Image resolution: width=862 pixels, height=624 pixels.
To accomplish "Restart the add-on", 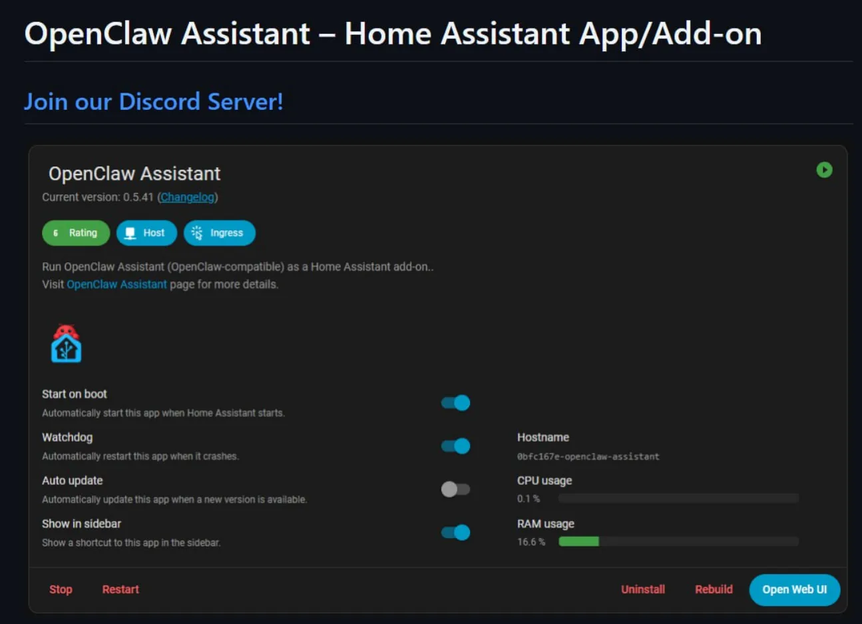I will tap(120, 589).
